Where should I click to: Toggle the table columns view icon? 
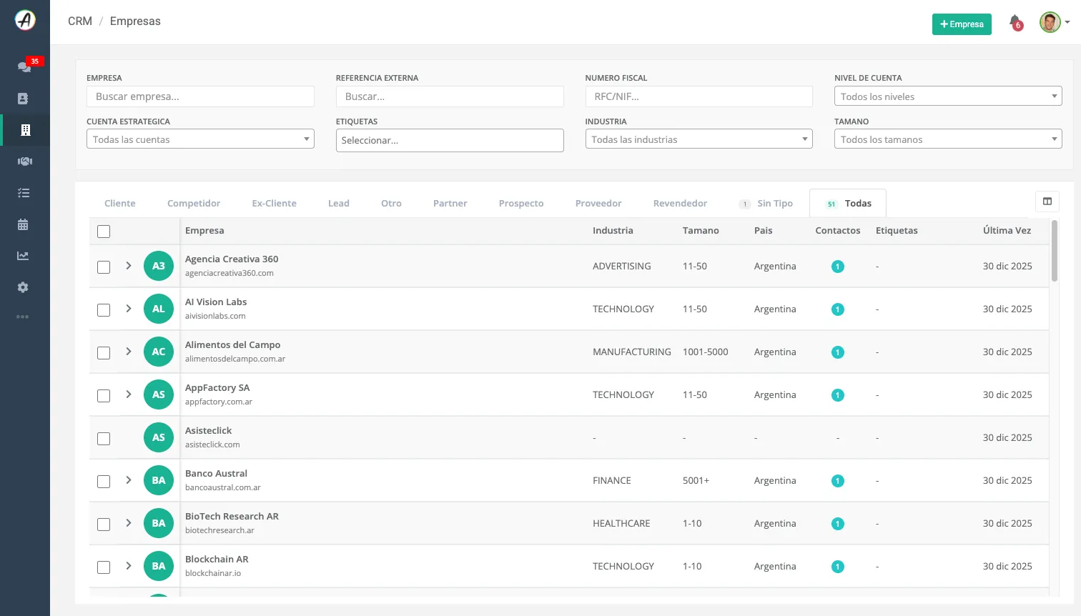tap(1047, 202)
